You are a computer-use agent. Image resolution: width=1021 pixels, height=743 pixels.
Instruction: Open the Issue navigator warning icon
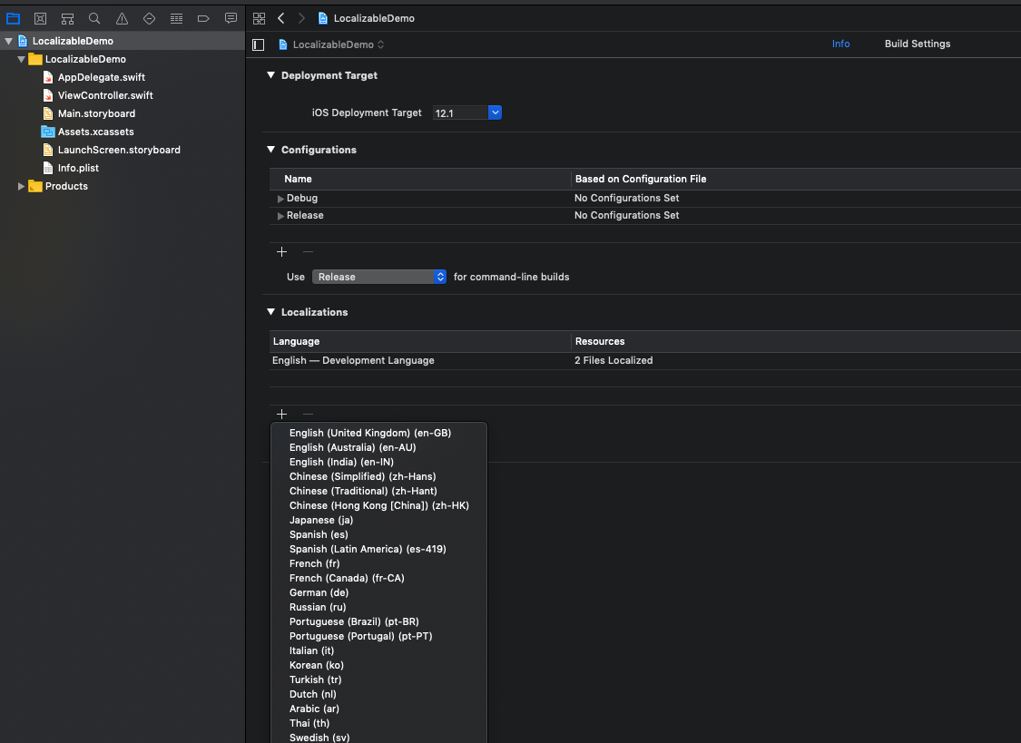click(x=122, y=18)
